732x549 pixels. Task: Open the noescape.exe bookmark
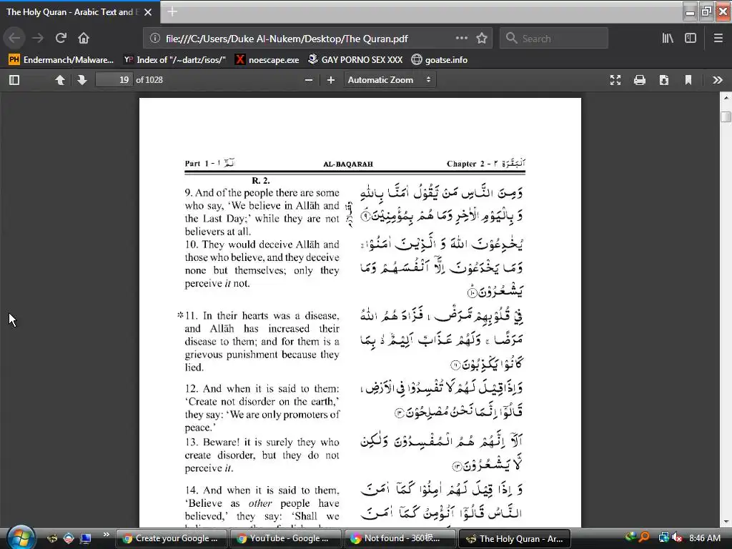(x=267, y=60)
